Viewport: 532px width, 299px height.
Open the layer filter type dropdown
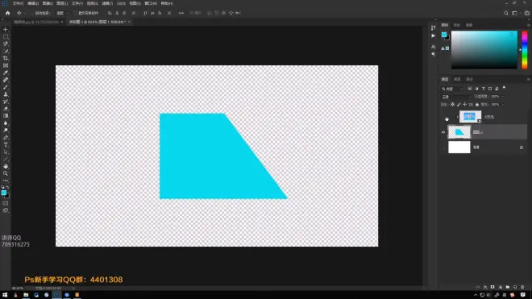452,89
